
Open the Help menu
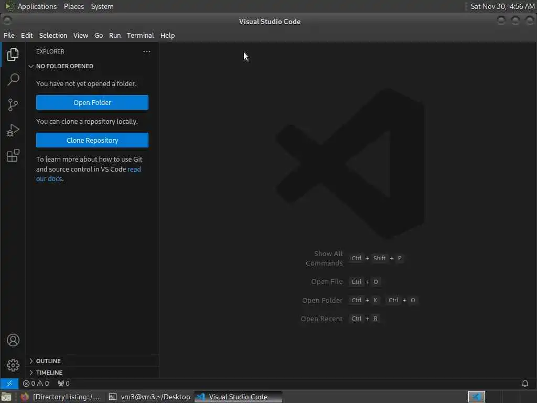pos(167,35)
